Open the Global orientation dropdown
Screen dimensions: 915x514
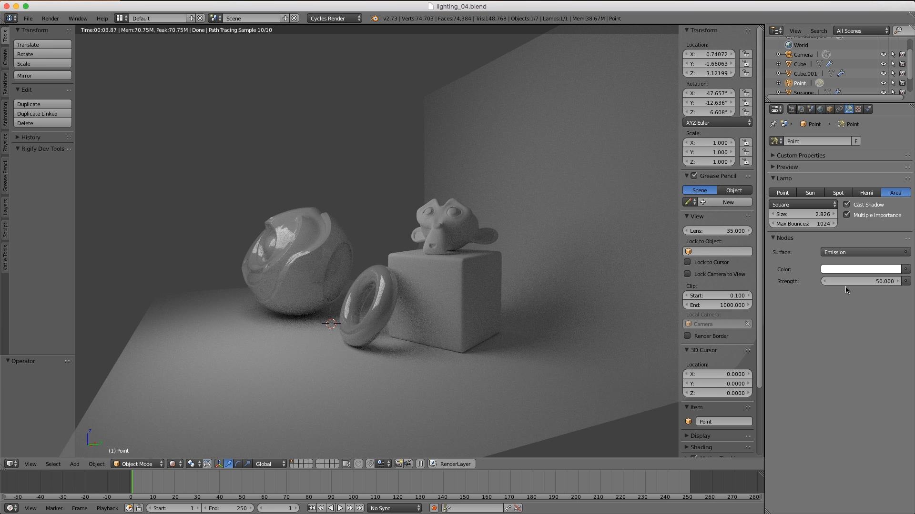coord(270,464)
